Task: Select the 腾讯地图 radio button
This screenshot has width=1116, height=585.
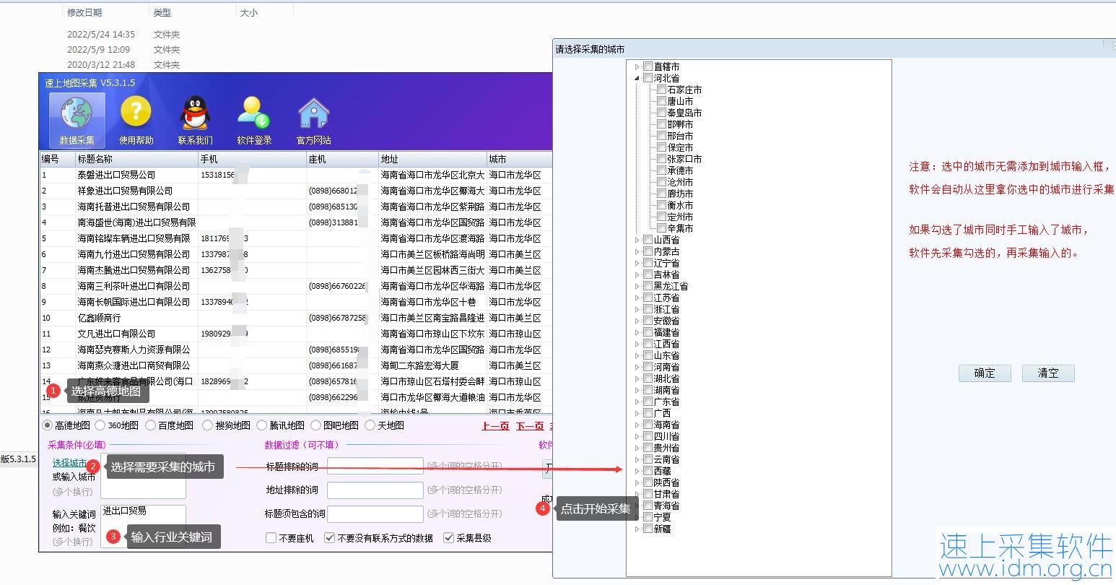Action: point(262,425)
